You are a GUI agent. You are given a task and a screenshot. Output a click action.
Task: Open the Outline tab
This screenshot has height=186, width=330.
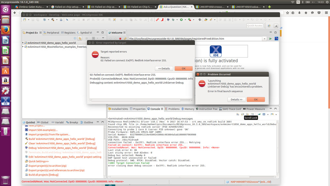point(87,122)
